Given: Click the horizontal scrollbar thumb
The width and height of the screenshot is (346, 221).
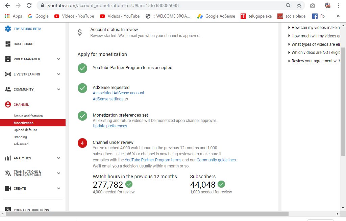Looking at the screenshot, I should click(x=147, y=214).
